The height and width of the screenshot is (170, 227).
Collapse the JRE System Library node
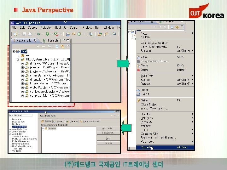(x=18, y=59)
